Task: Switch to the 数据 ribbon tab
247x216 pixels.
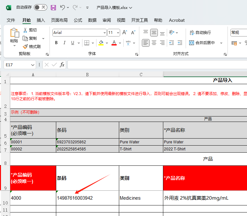Action: click(x=92, y=20)
